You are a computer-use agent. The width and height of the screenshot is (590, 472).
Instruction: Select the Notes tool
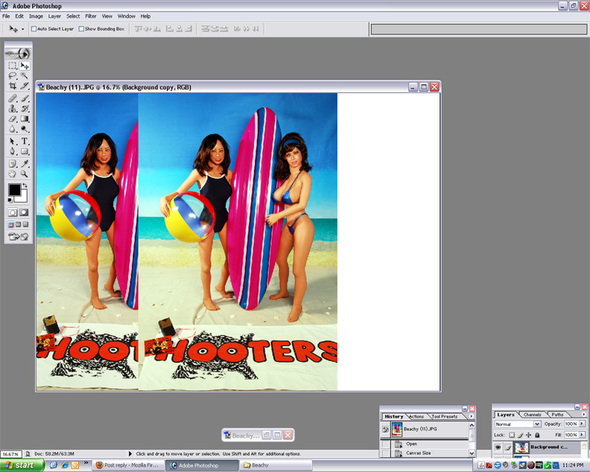[x=13, y=164]
